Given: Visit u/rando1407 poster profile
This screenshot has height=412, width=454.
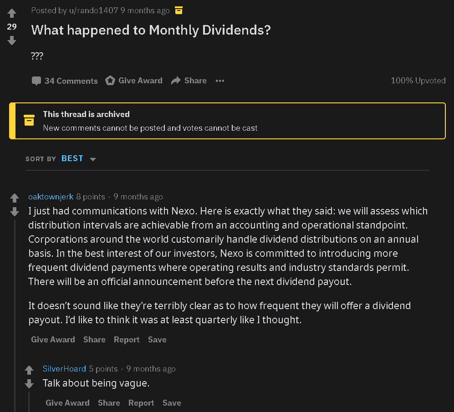Looking at the screenshot, I should click(x=93, y=10).
